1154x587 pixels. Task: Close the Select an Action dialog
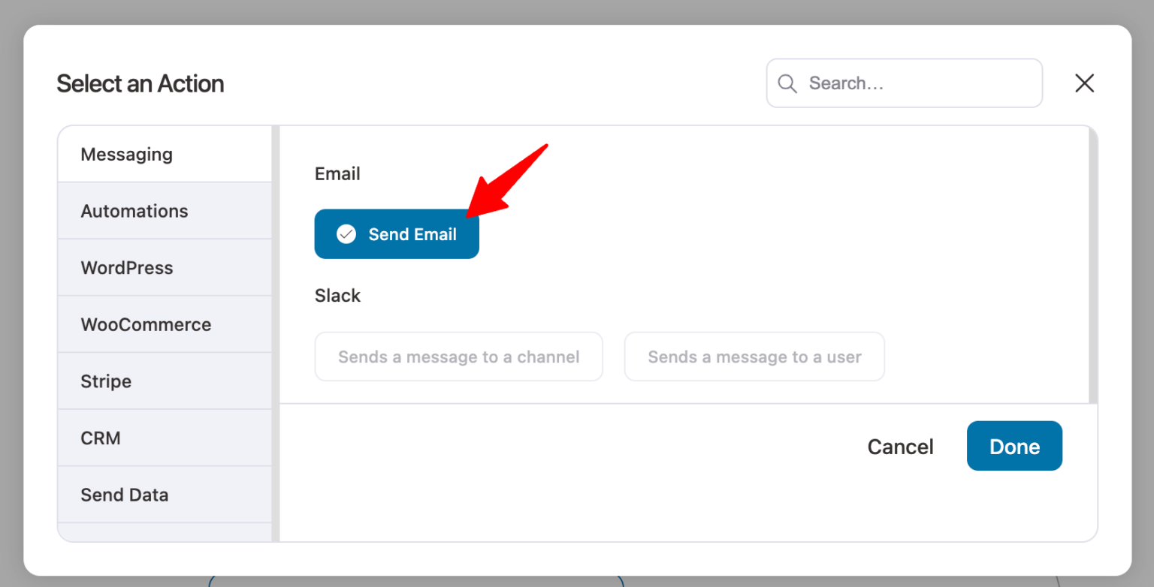click(x=1084, y=83)
